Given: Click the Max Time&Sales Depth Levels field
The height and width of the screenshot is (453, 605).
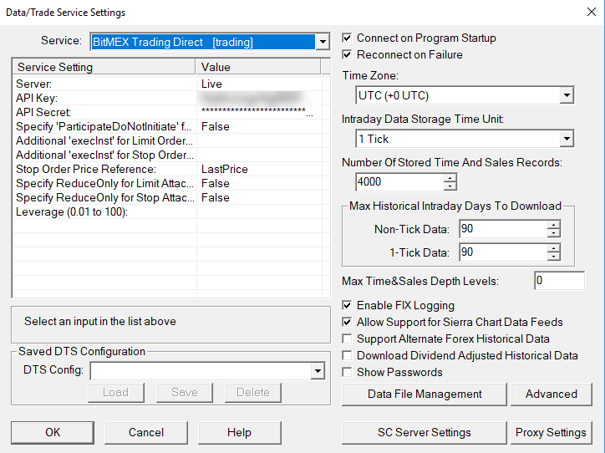Looking at the screenshot, I should point(559,281).
